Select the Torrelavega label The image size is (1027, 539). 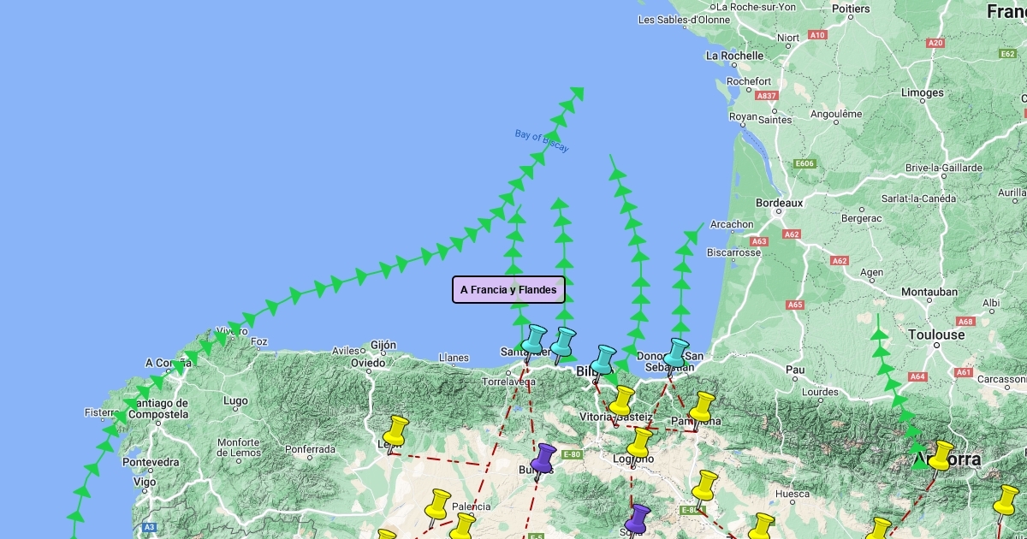pos(509,382)
